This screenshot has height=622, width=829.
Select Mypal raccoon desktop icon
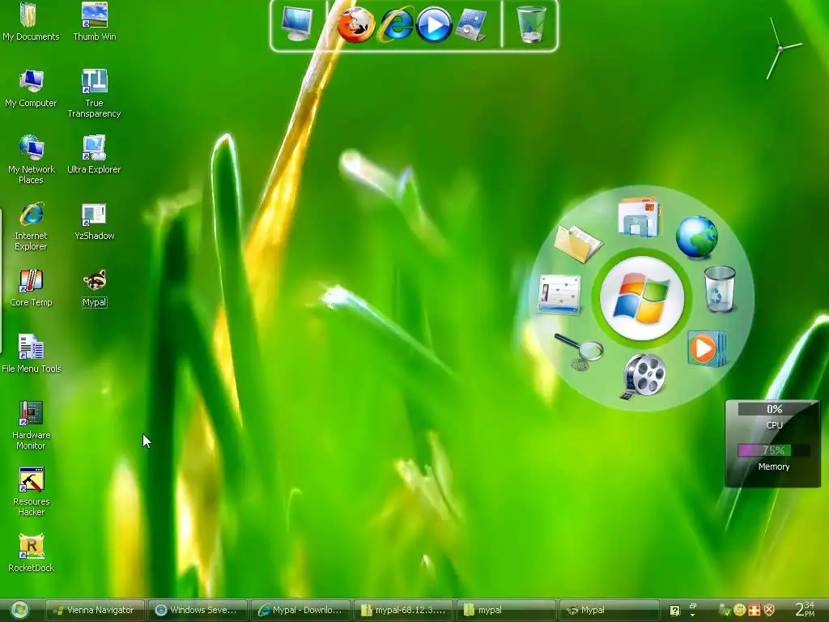(94, 288)
